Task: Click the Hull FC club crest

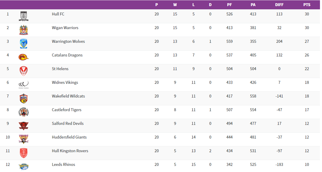Action: click(x=24, y=16)
